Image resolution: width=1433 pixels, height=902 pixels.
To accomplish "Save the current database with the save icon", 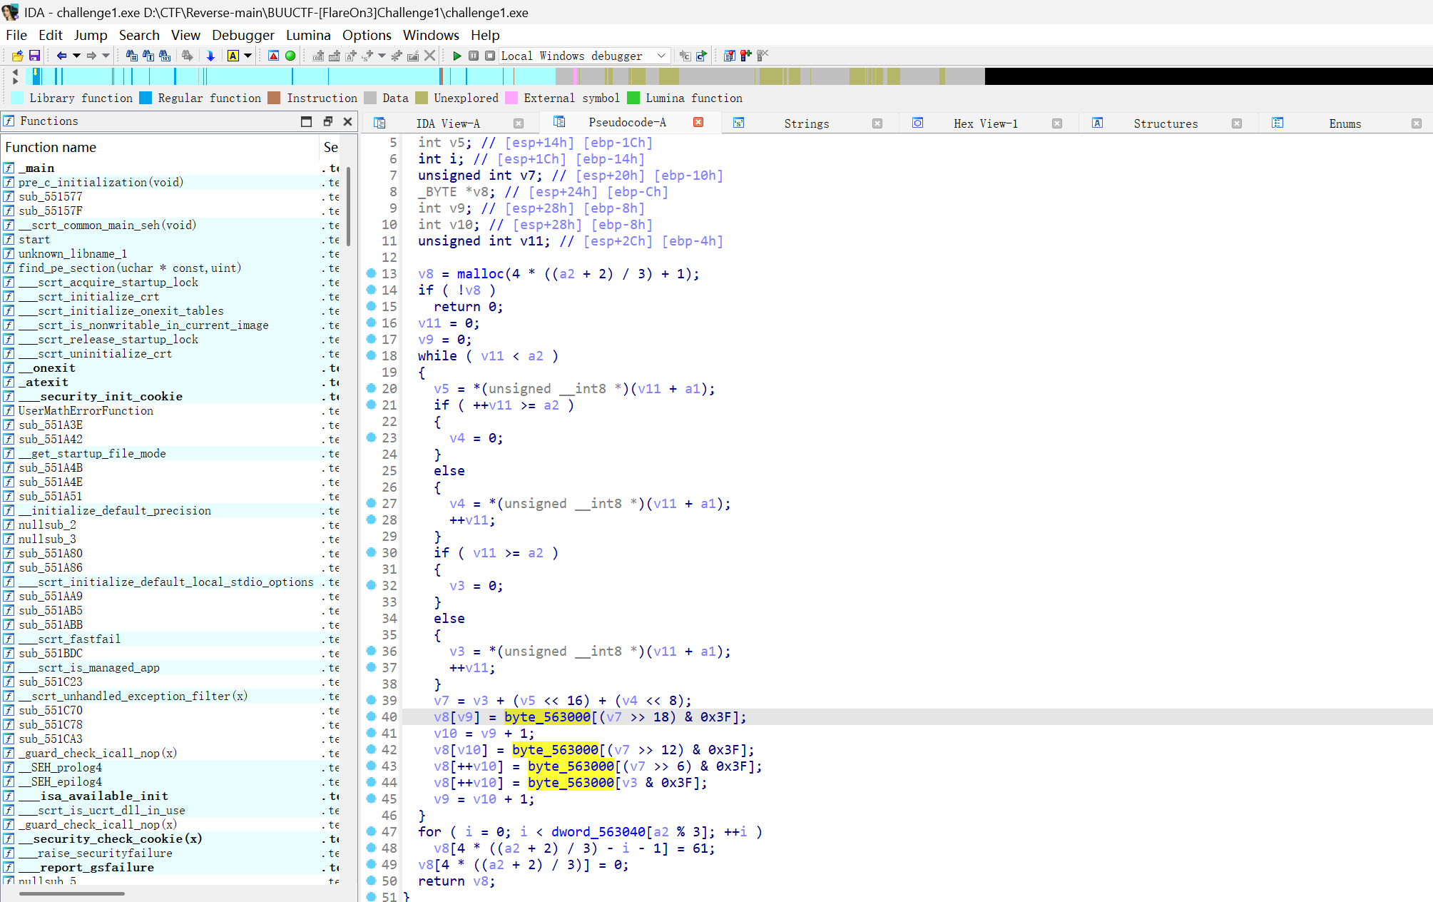I will point(33,56).
